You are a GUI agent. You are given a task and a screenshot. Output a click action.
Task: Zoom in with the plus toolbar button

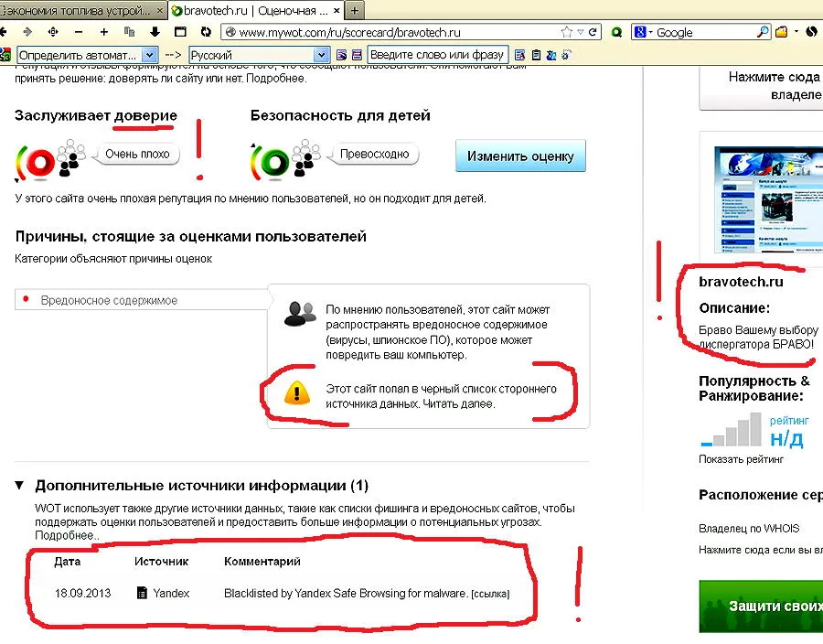pyautogui.click(x=104, y=32)
